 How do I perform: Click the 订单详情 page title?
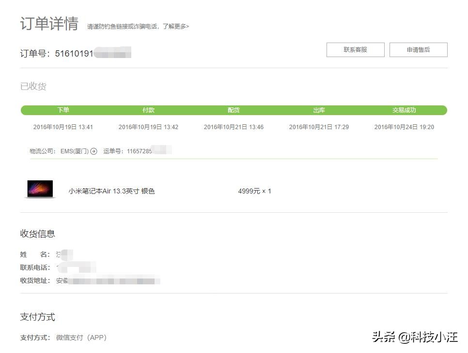click(x=50, y=24)
